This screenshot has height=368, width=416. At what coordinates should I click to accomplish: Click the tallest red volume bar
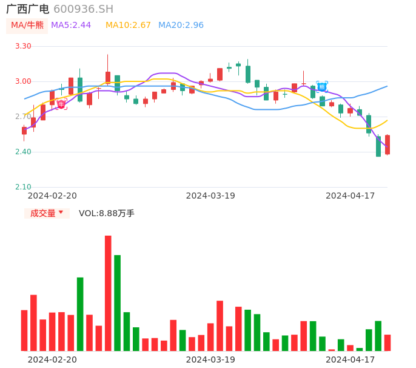pos(108,293)
